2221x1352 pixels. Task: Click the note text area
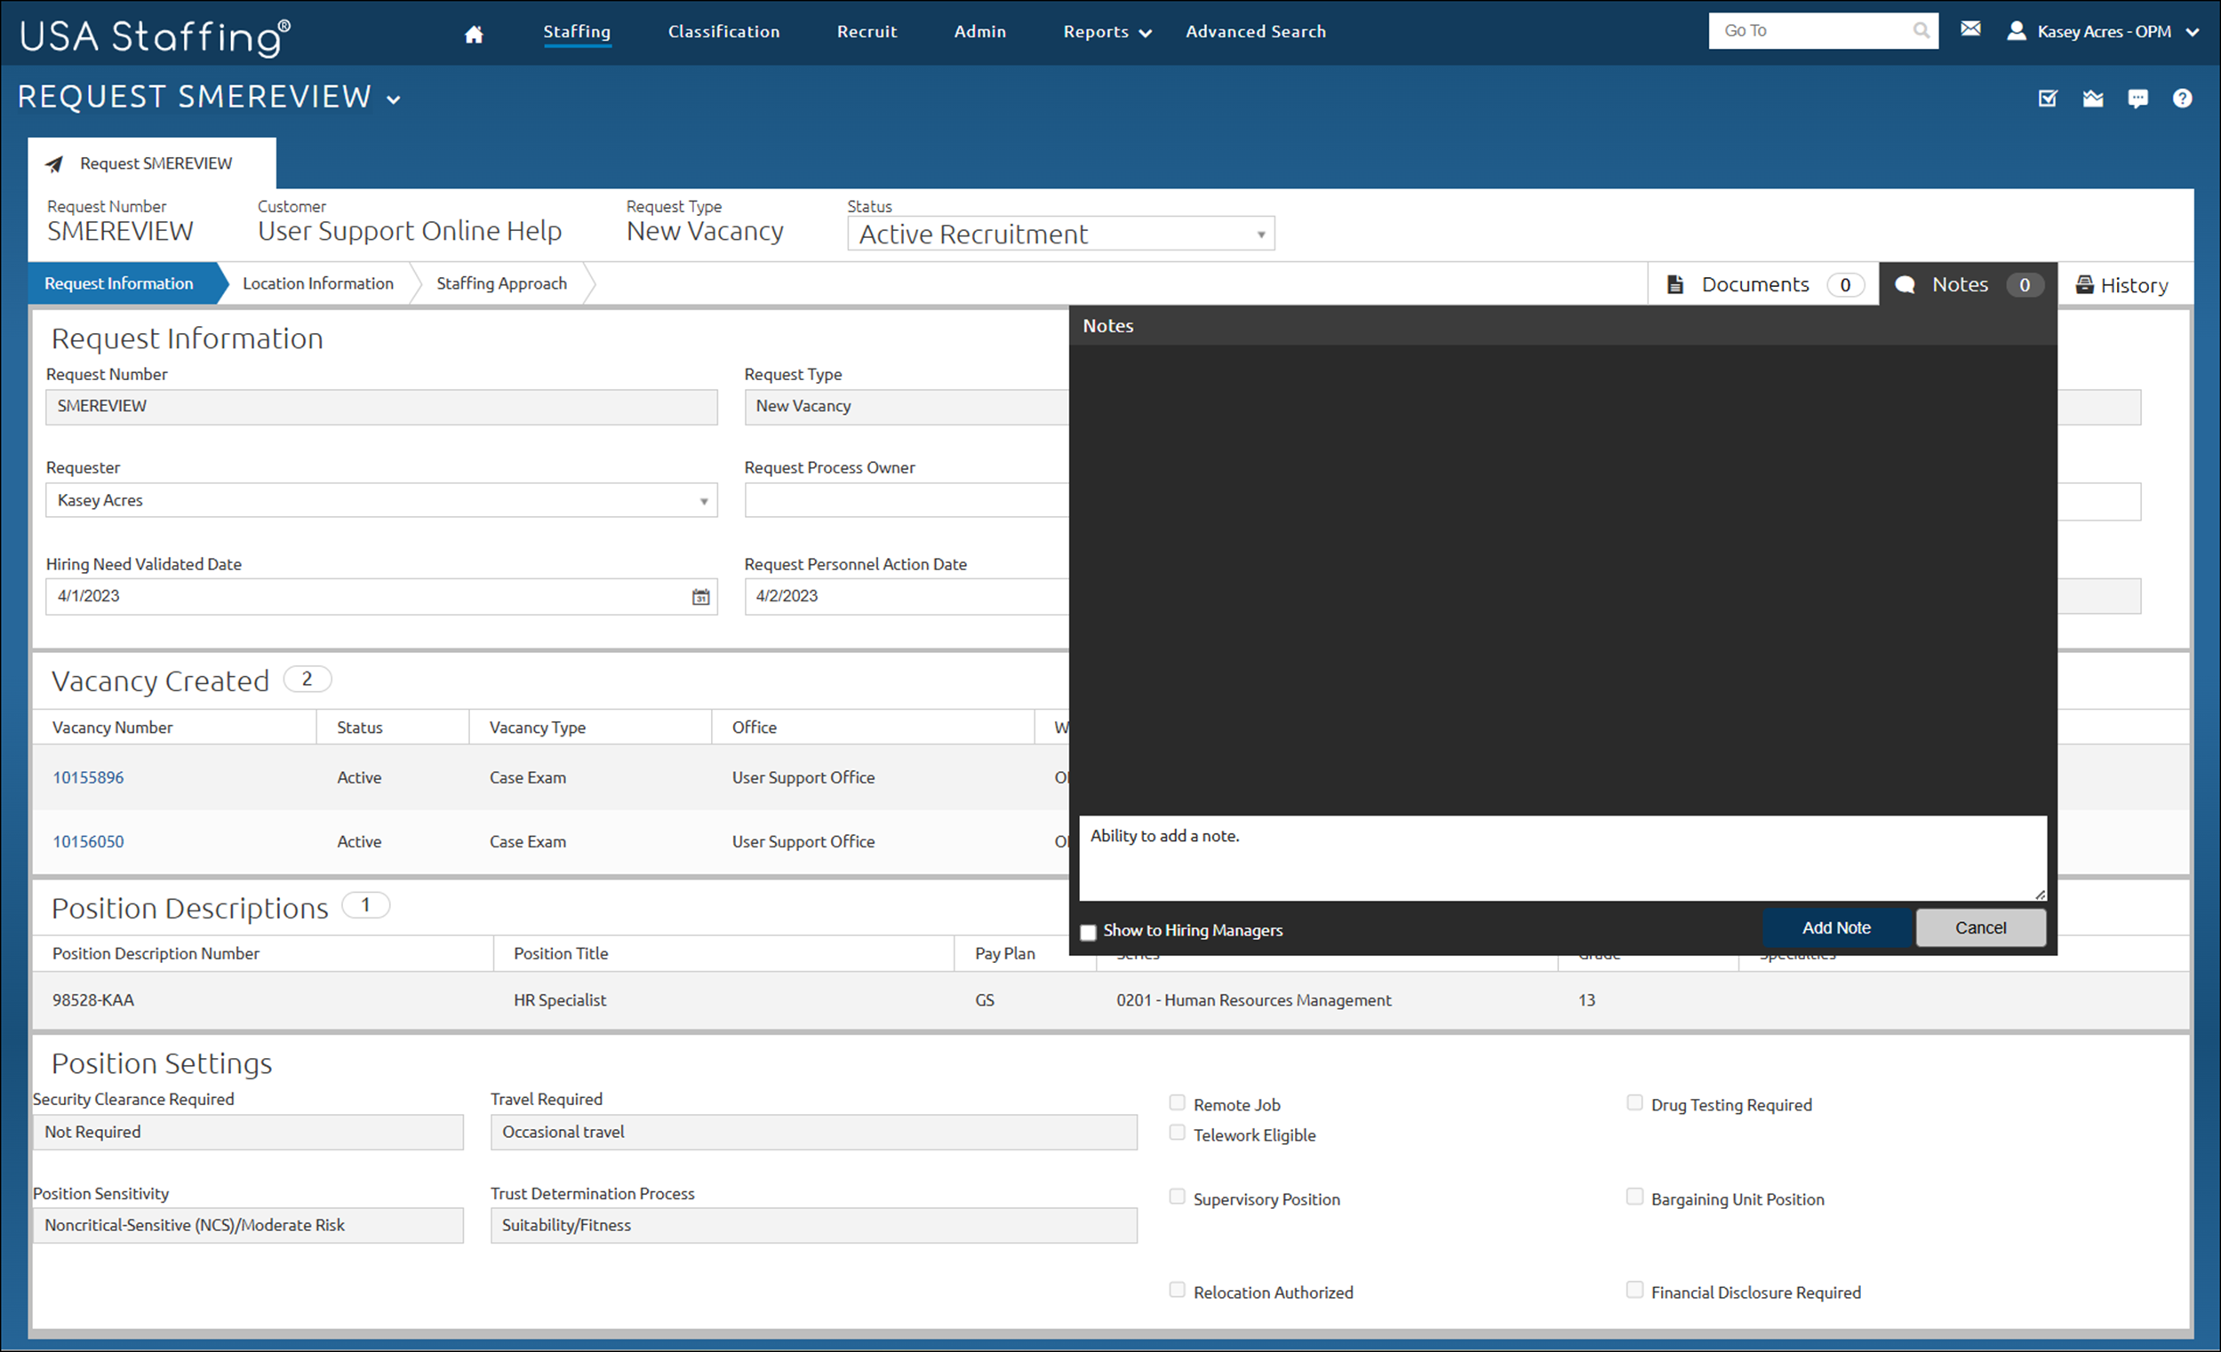click(x=1563, y=857)
